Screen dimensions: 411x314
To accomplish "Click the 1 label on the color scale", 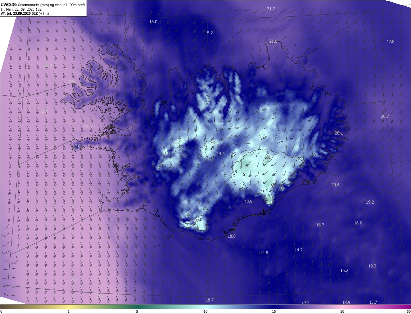I will (69, 312).
